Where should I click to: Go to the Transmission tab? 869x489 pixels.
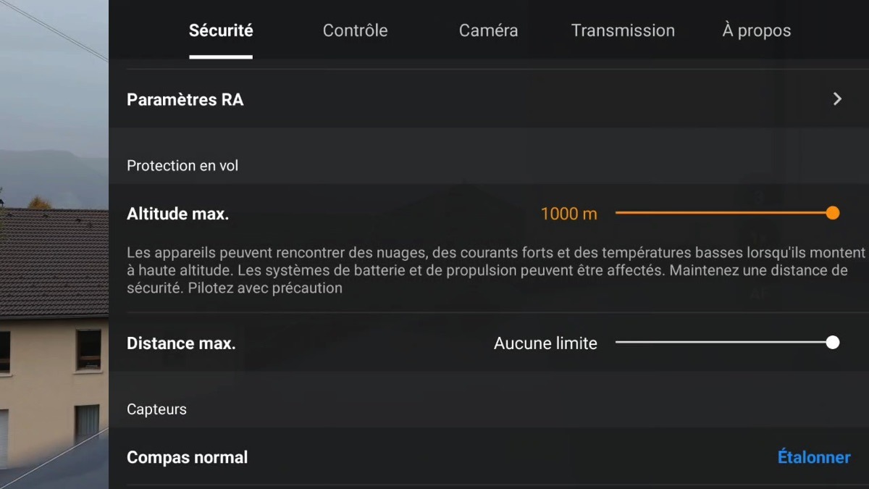point(623,30)
